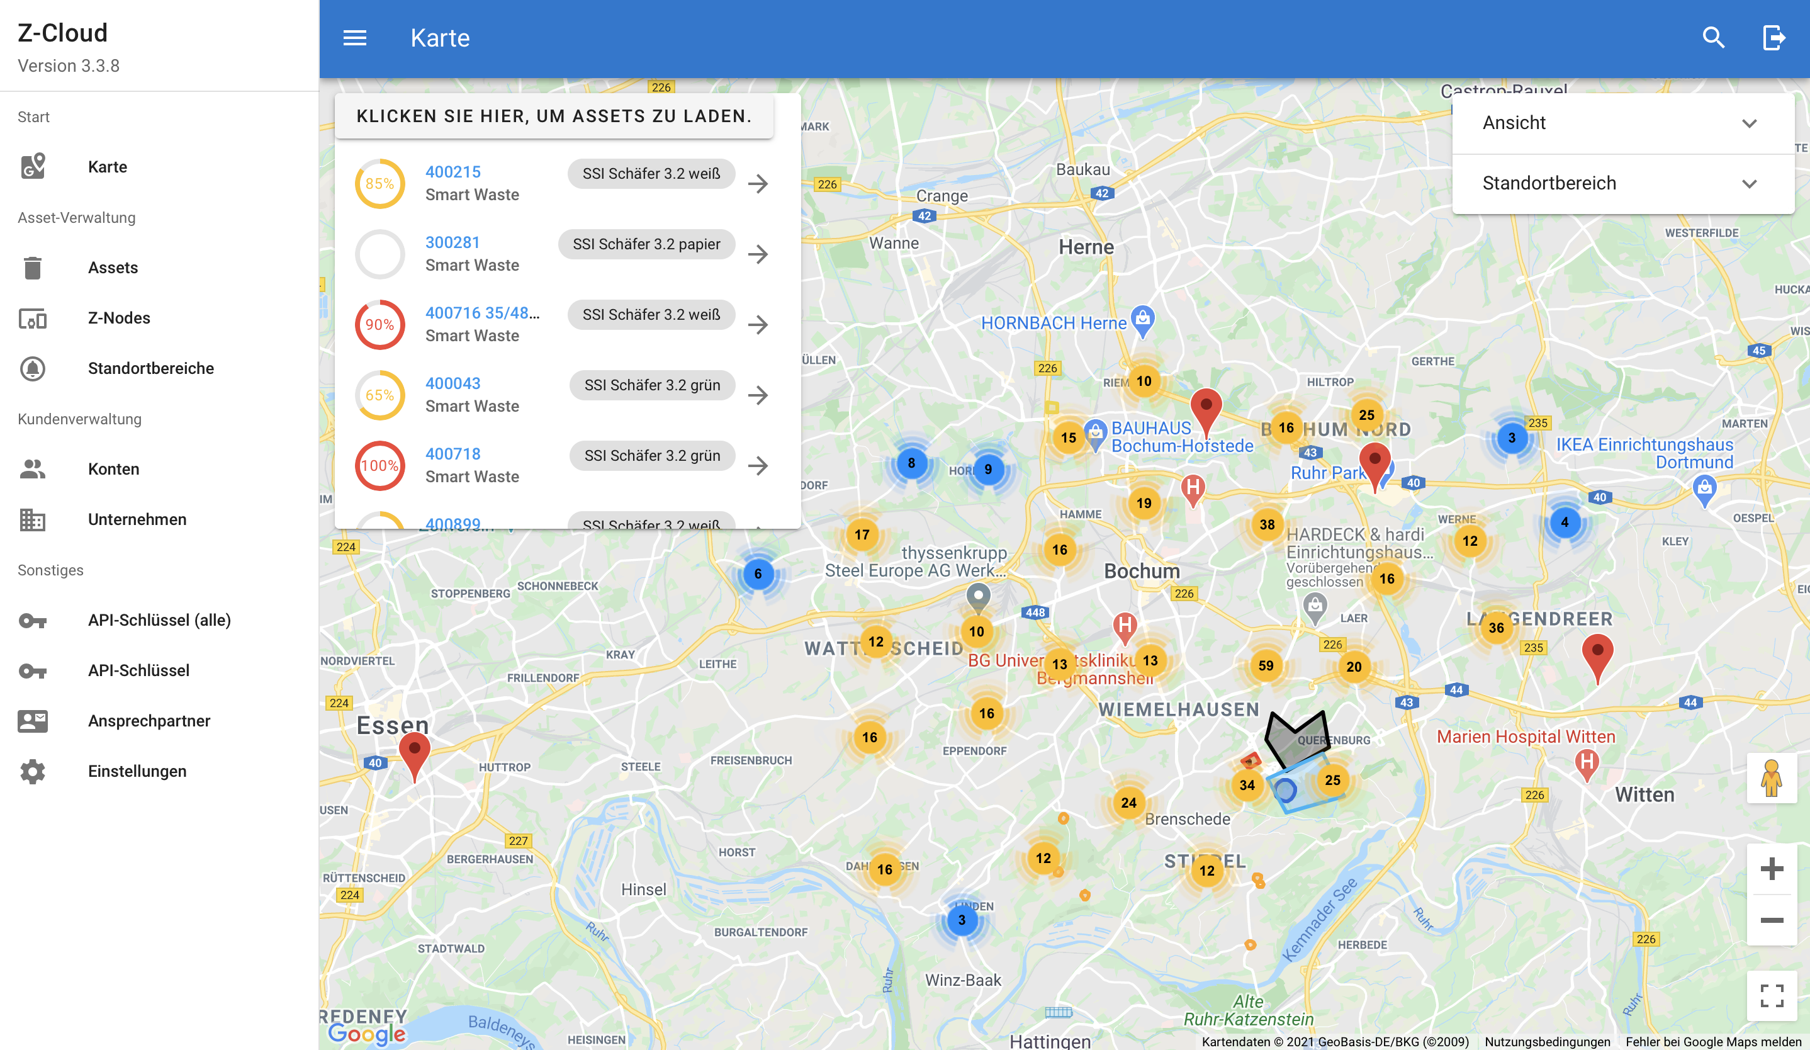
Task: Click the logout icon in header
Action: pos(1773,37)
